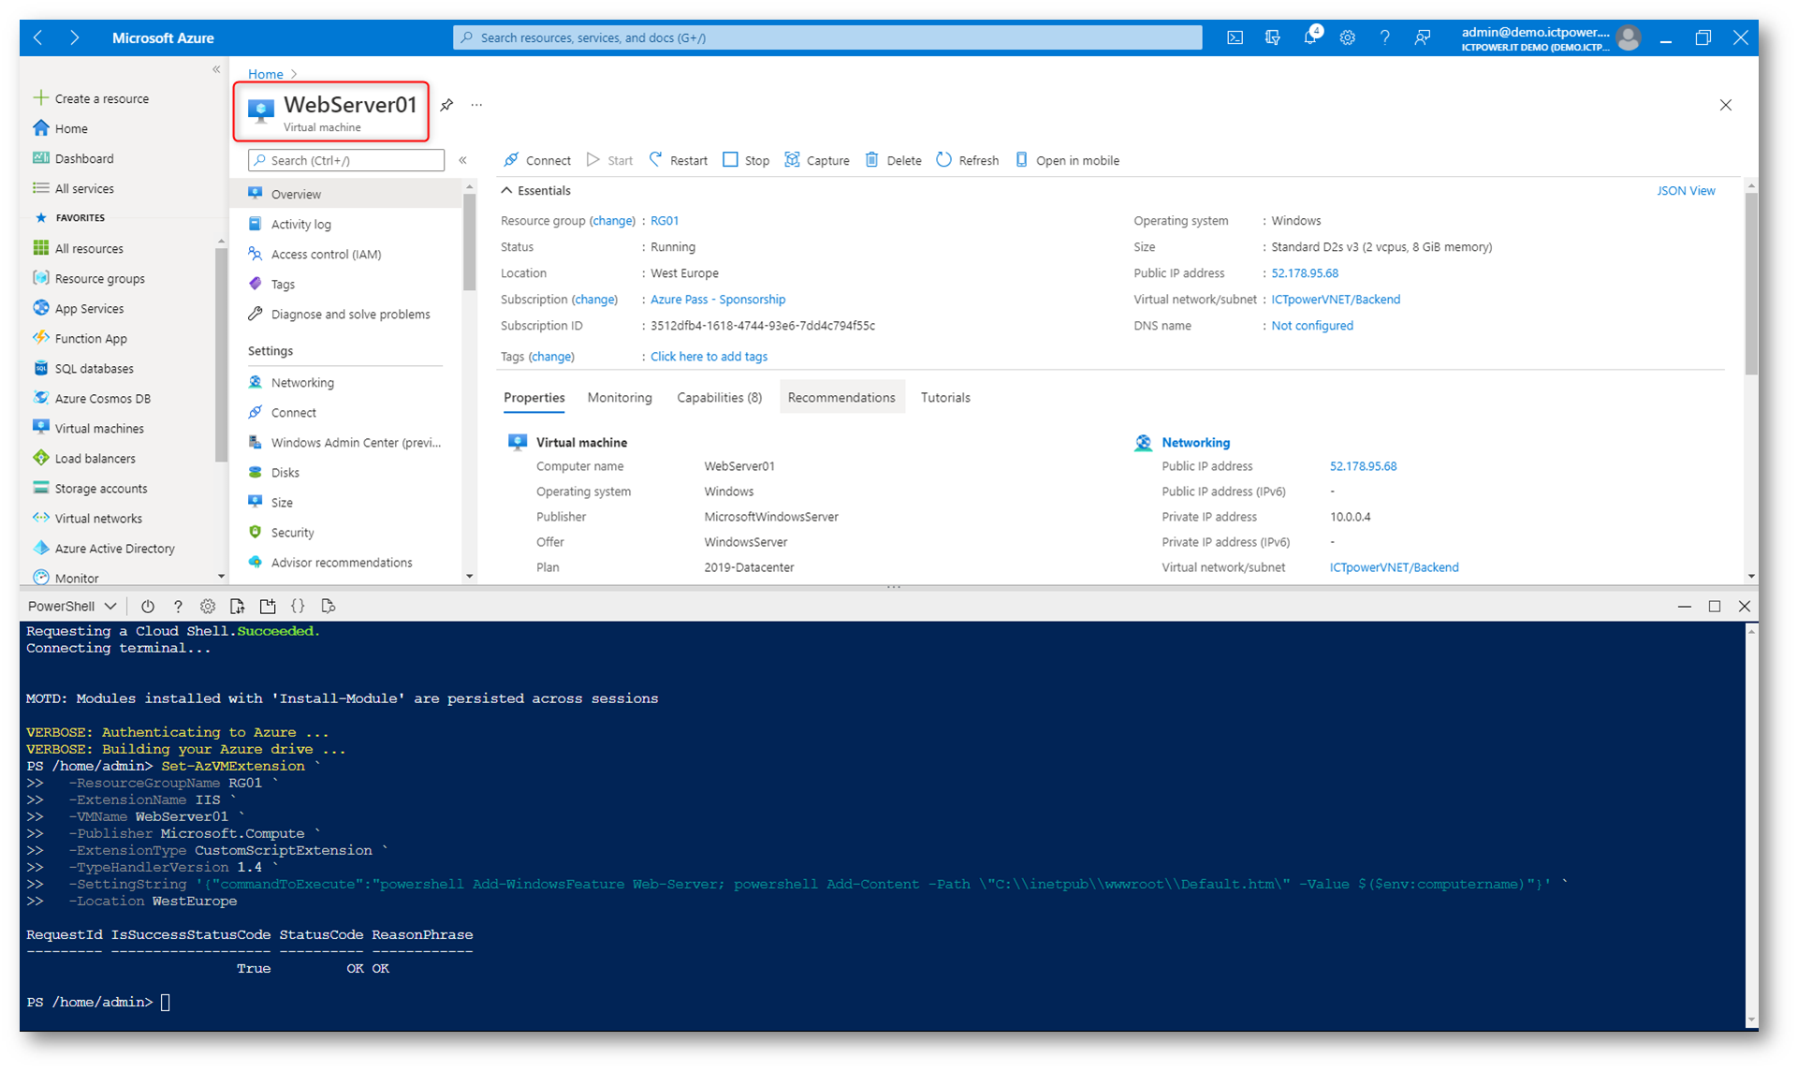
Task: Open portal settings gear icon
Action: [x=1347, y=37]
